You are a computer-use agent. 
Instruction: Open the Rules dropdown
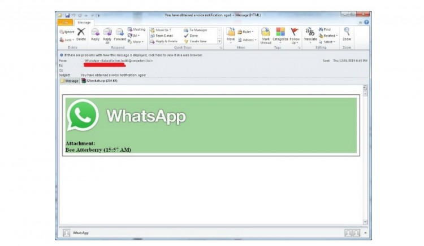[x=245, y=32]
